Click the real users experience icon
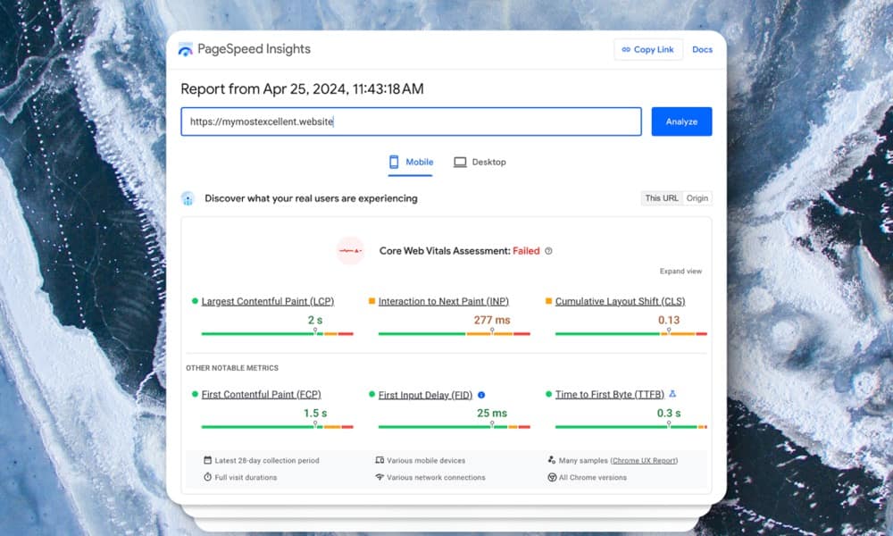The height and width of the screenshot is (536, 893). [188, 198]
